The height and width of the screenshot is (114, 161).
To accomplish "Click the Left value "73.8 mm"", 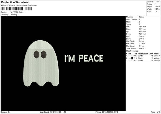I will point(142,27).
